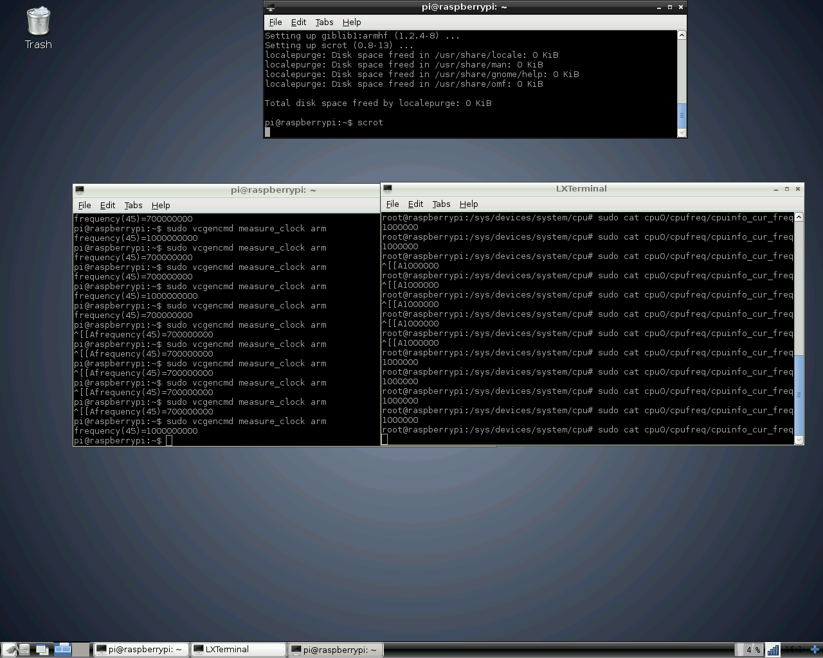Open the LXDE application launcher menu
Viewport: 823px width, 658px height.
click(8, 649)
